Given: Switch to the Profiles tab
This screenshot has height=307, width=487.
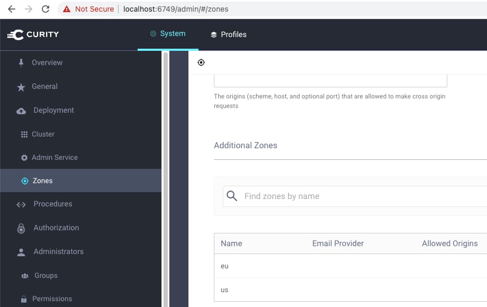Looking at the screenshot, I should 228,34.
